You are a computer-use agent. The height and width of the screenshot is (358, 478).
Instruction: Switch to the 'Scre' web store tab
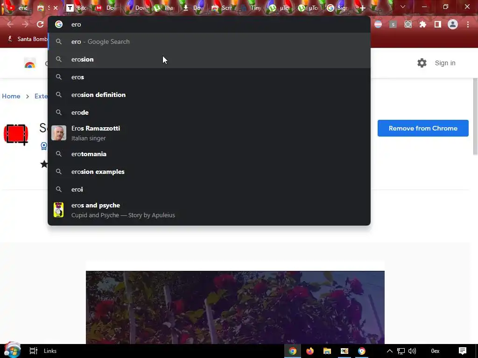[222, 8]
